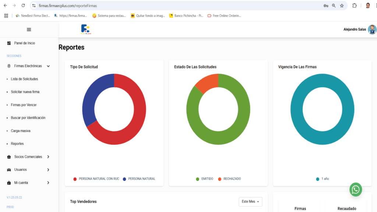Open the Carga masiva link
Screen dimensions: 377x212
point(21,131)
